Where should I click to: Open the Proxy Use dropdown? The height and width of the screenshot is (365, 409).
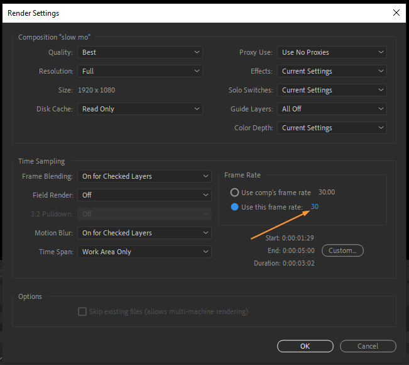click(x=332, y=52)
